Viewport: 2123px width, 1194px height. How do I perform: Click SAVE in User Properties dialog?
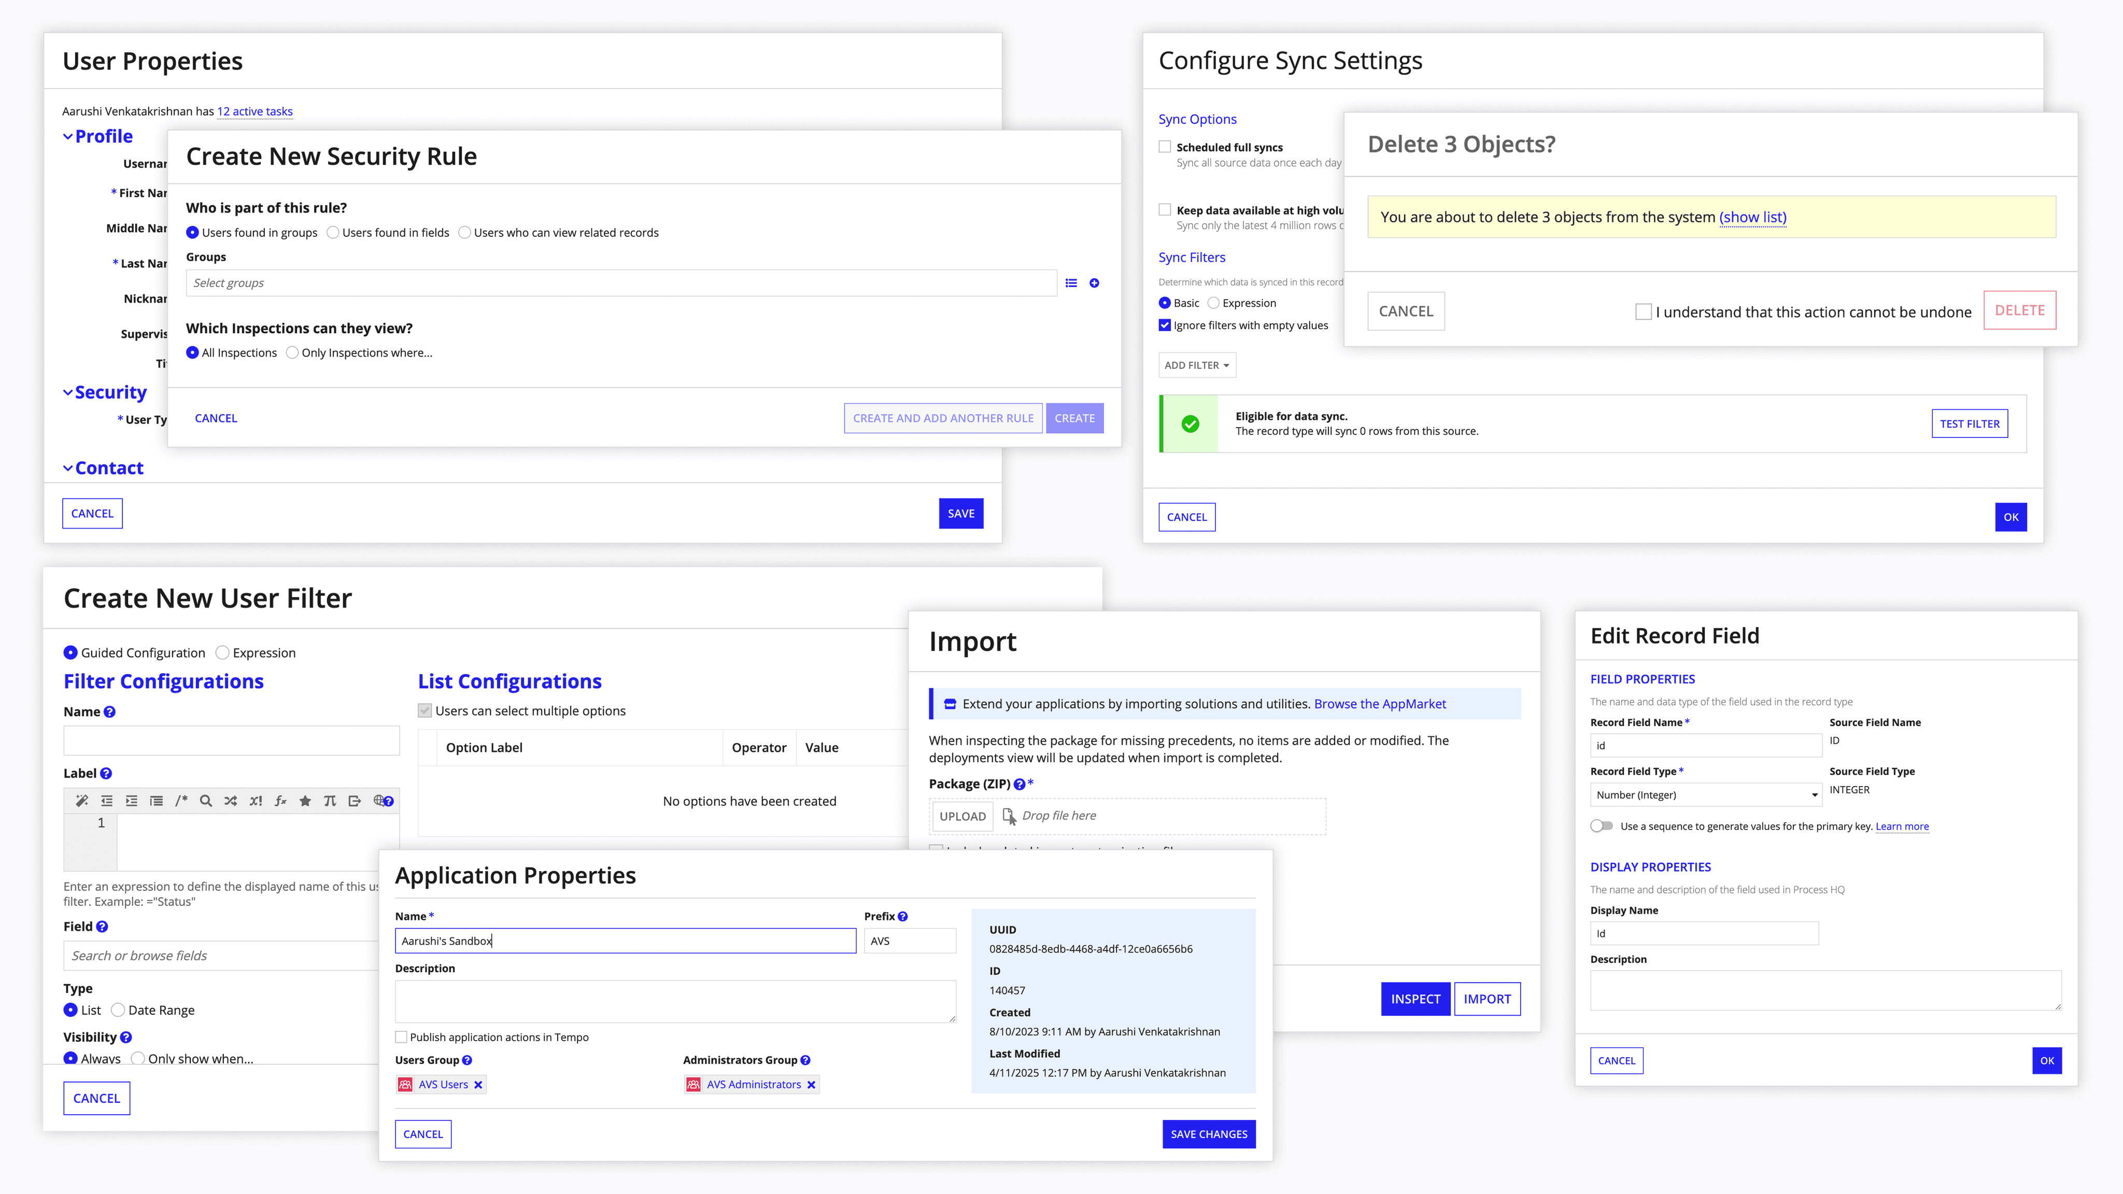(x=961, y=514)
